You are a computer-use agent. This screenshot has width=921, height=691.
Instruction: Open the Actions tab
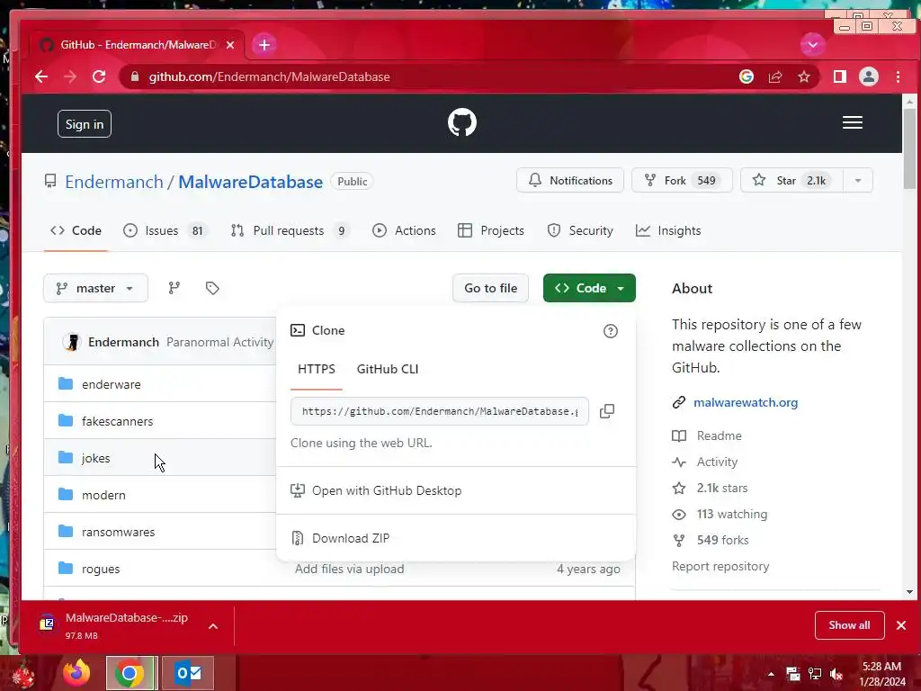click(x=404, y=230)
